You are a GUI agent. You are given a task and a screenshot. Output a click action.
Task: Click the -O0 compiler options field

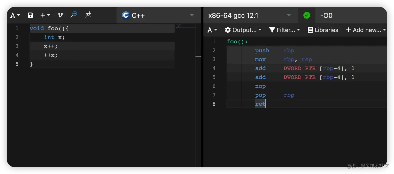(x=351, y=15)
